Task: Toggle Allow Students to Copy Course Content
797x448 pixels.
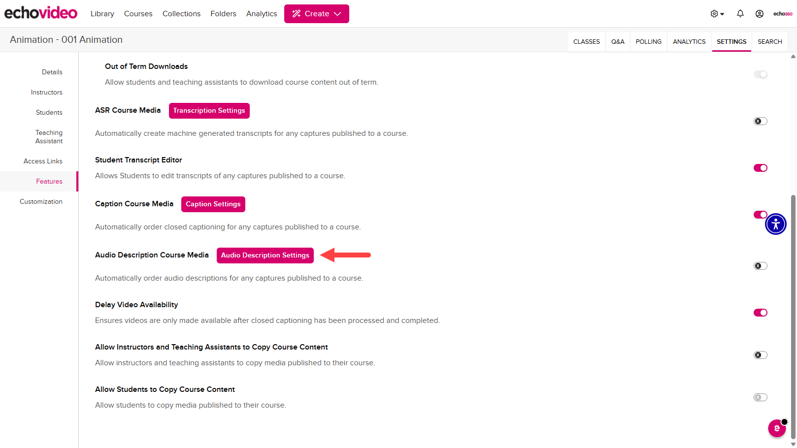Action: (761, 397)
